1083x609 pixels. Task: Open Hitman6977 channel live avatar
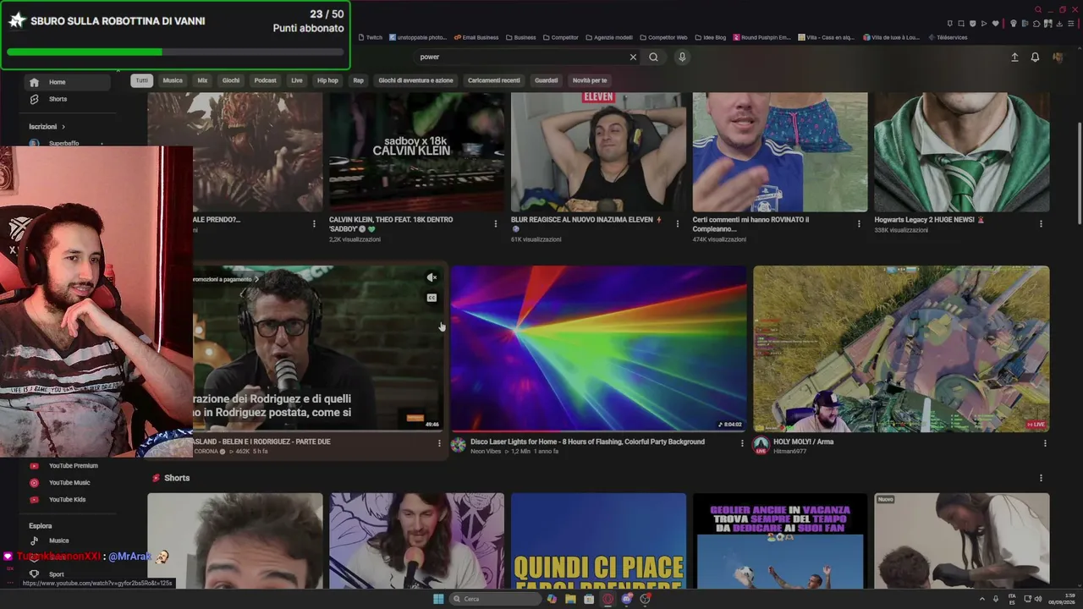point(761,445)
